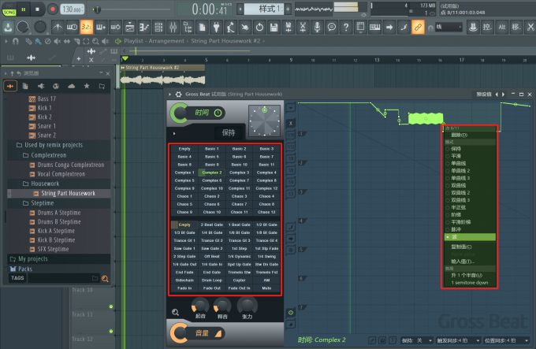Go to next preset arrow in Gross Beat
Image resolution: width=536 pixels, height=349 pixels.
pyautogui.click(x=503, y=95)
